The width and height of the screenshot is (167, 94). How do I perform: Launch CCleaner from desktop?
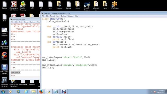pyautogui.click(x=4, y=56)
